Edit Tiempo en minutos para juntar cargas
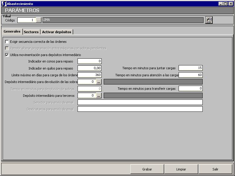The width and height of the screenshot is (235, 176). (x=190, y=68)
